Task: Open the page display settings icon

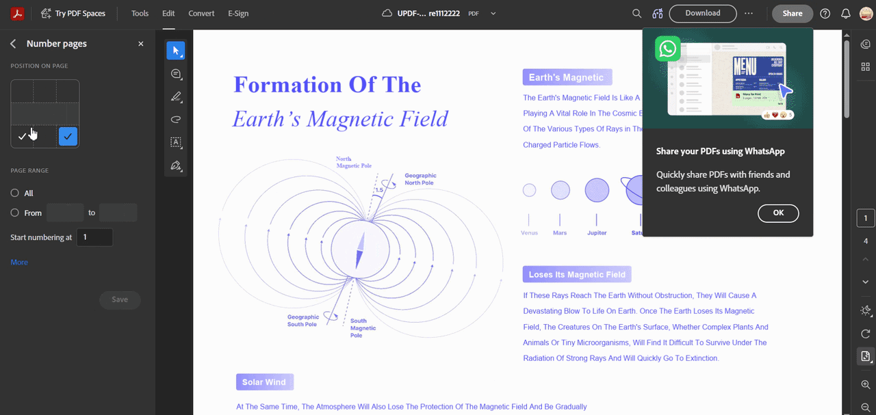Action: point(866,356)
